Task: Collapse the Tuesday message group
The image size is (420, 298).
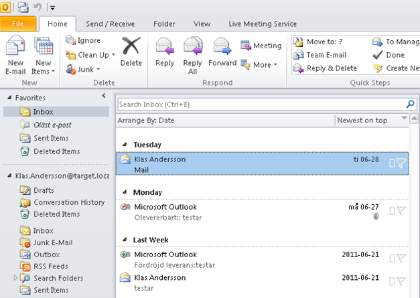Action: [x=125, y=145]
